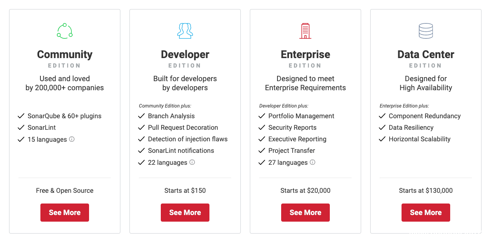Click the checkmark beside Security Reports
Viewport: 491px width, 241px height.
click(x=262, y=127)
